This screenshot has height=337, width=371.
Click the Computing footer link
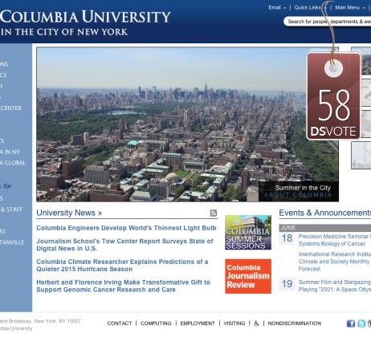156,323
